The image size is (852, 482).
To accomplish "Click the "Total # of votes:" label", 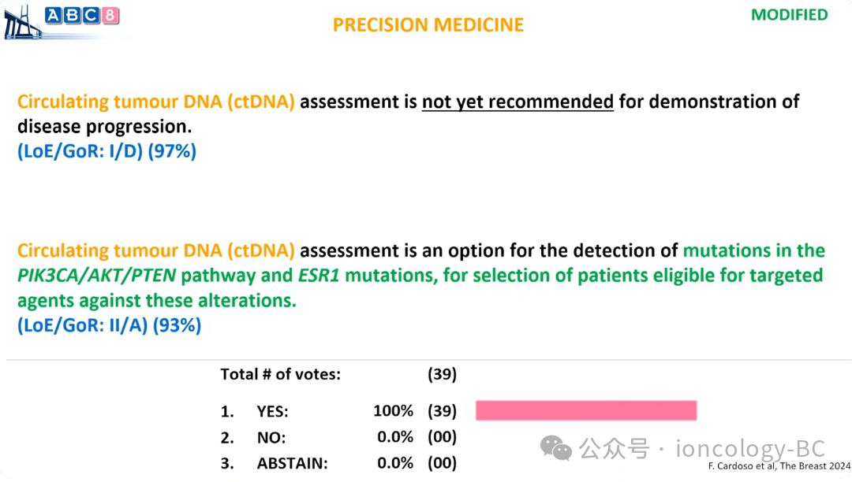I will pyautogui.click(x=280, y=375).
